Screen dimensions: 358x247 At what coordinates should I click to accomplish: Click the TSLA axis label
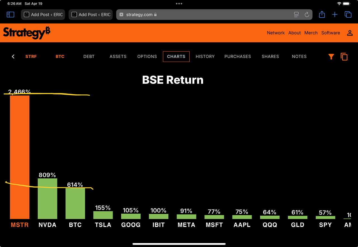(x=103, y=225)
